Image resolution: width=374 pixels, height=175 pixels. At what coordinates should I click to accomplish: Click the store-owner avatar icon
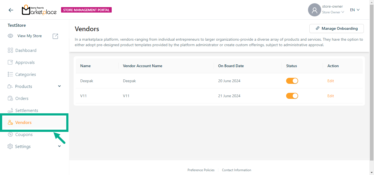point(314,10)
